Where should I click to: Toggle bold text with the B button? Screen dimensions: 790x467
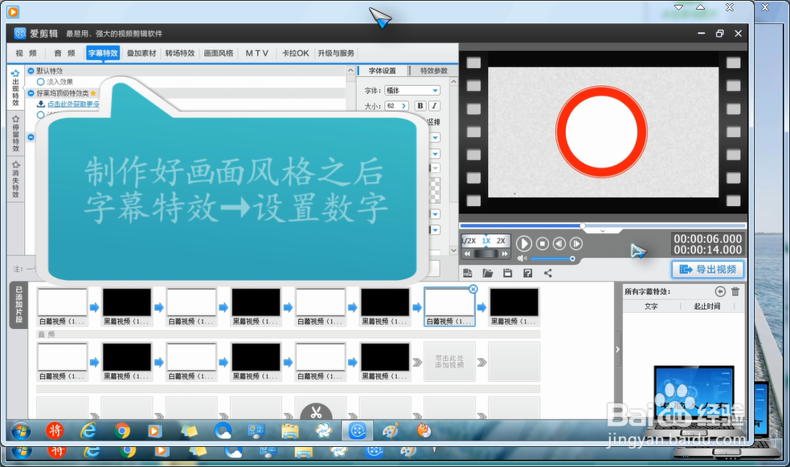tap(420, 106)
